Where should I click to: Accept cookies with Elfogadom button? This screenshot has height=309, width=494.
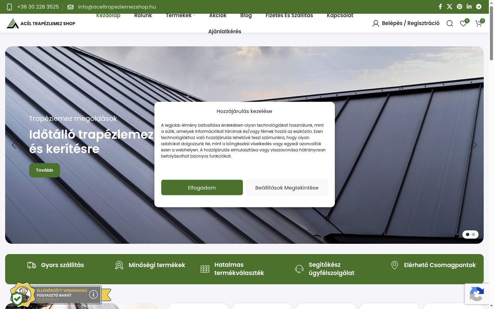pyautogui.click(x=202, y=187)
